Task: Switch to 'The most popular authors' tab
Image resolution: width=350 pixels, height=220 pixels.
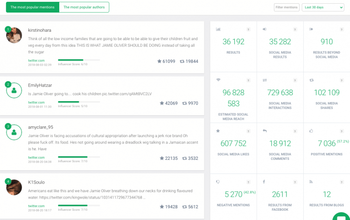Action: point(84,7)
